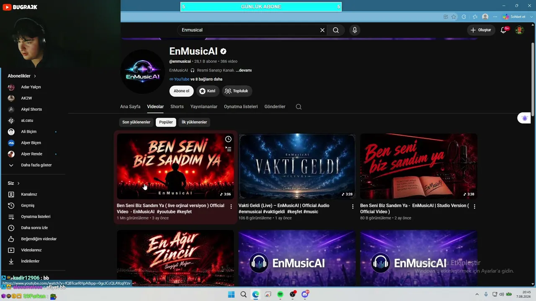Open options for the Studio Version video
The image size is (536, 301).
pyautogui.click(x=474, y=207)
